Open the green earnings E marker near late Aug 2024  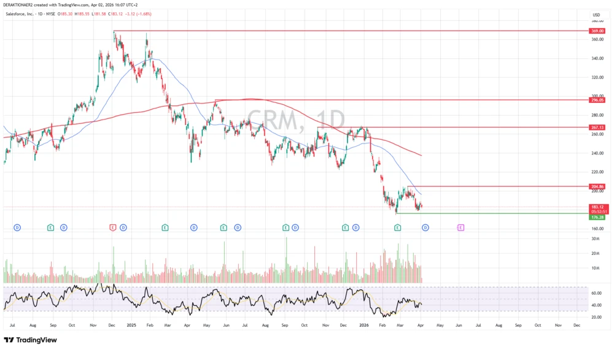click(x=50, y=227)
